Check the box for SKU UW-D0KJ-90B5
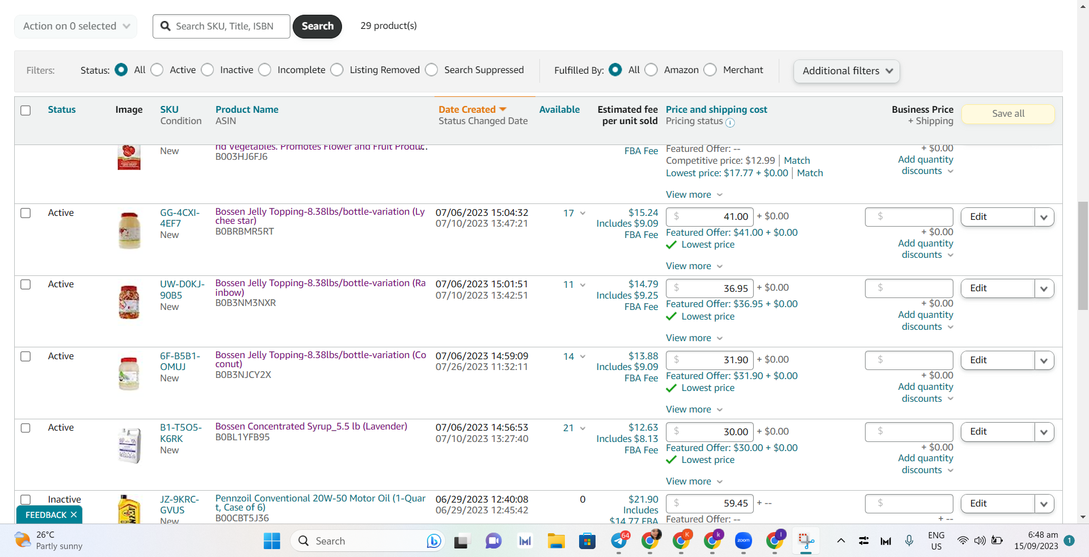The width and height of the screenshot is (1089, 557). (x=26, y=284)
